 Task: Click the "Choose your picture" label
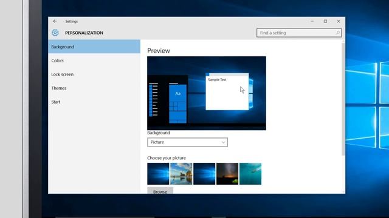(166, 158)
